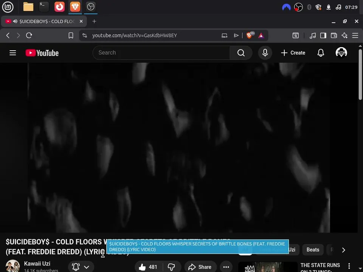Open the Create video menu
Viewport: 363px width, 272px height.
click(293, 53)
